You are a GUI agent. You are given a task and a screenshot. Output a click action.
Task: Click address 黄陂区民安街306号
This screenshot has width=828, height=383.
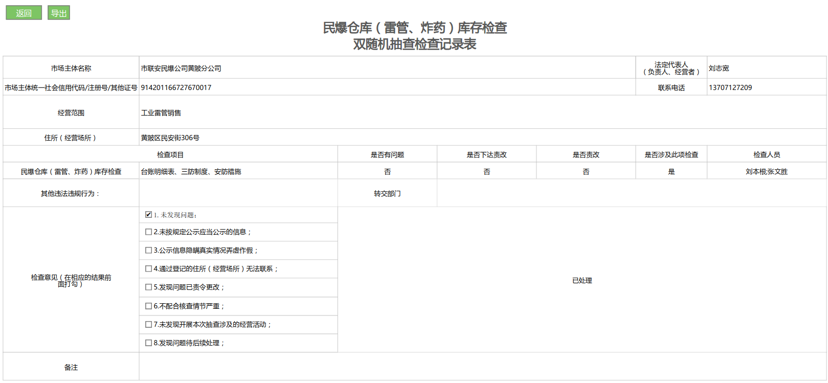click(x=170, y=138)
